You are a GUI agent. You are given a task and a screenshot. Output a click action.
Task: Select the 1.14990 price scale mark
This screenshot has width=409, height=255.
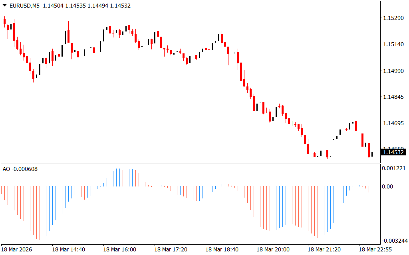(x=393, y=71)
